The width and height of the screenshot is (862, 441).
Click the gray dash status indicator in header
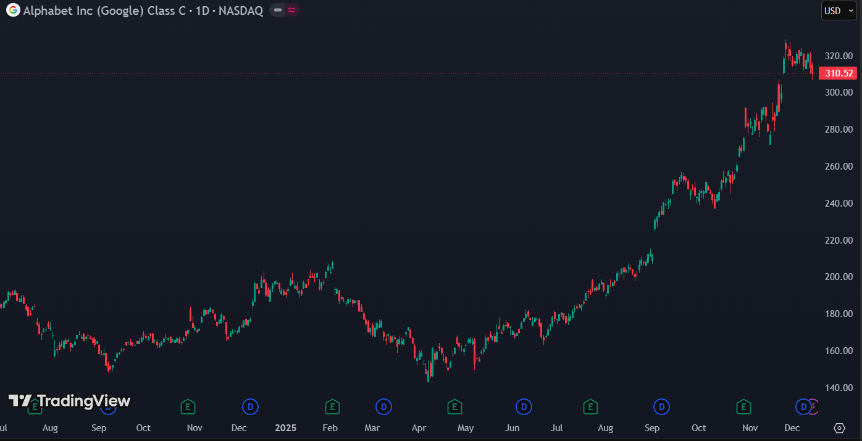click(x=278, y=10)
